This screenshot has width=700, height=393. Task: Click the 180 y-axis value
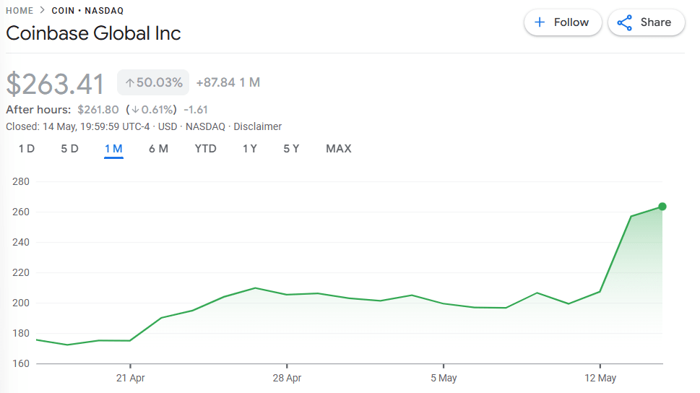click(21, 333)
